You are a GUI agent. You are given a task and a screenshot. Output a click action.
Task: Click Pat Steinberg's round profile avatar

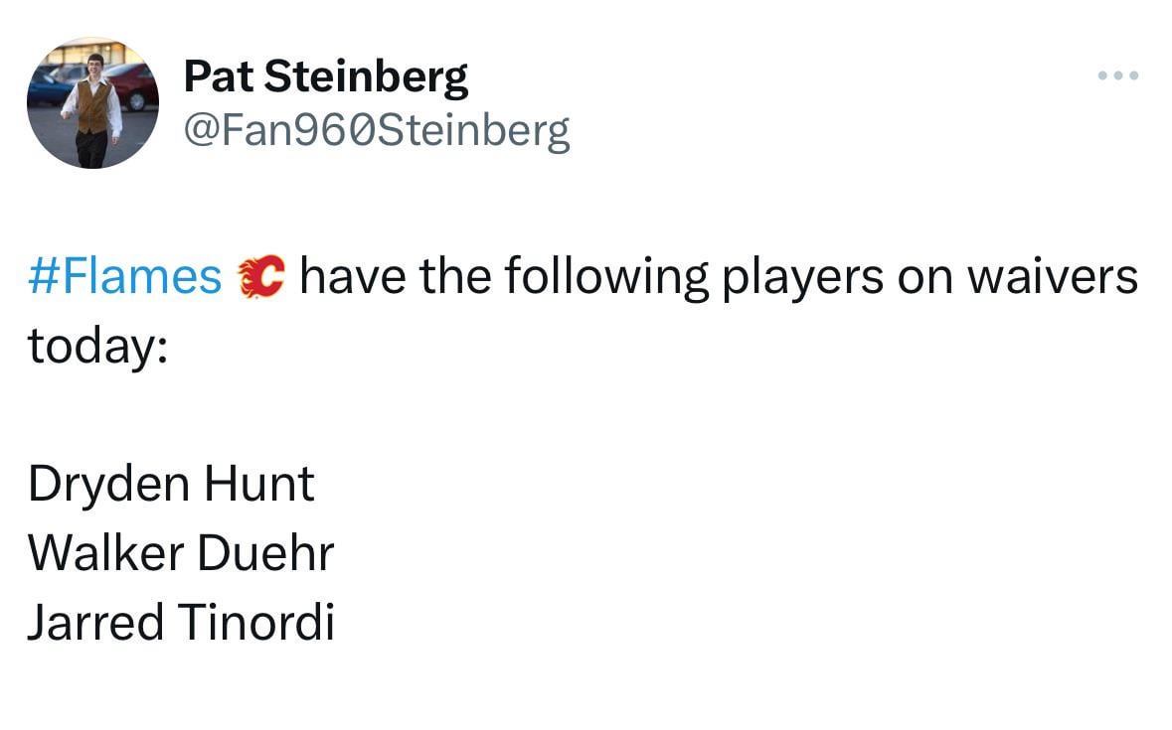tap(91, 103)
